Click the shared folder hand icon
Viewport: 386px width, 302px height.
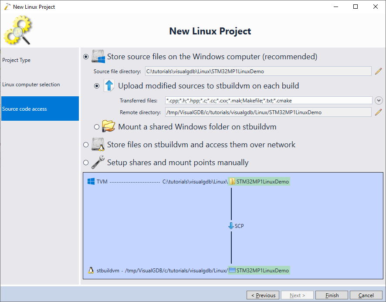click(108, 126)
